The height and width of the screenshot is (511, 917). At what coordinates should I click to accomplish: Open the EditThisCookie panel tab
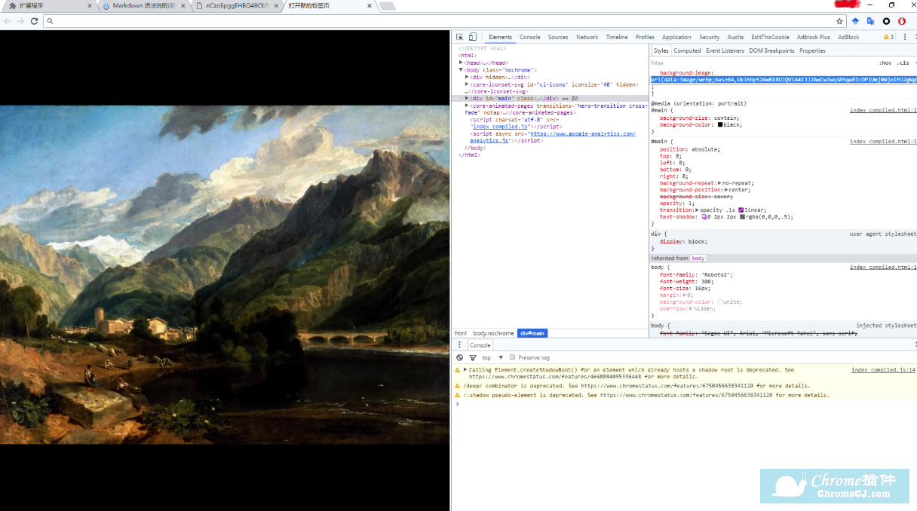pyautogui.click(x=770, y=37)
